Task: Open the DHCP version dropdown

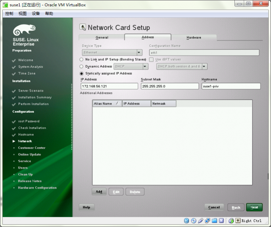Action: 203,66
